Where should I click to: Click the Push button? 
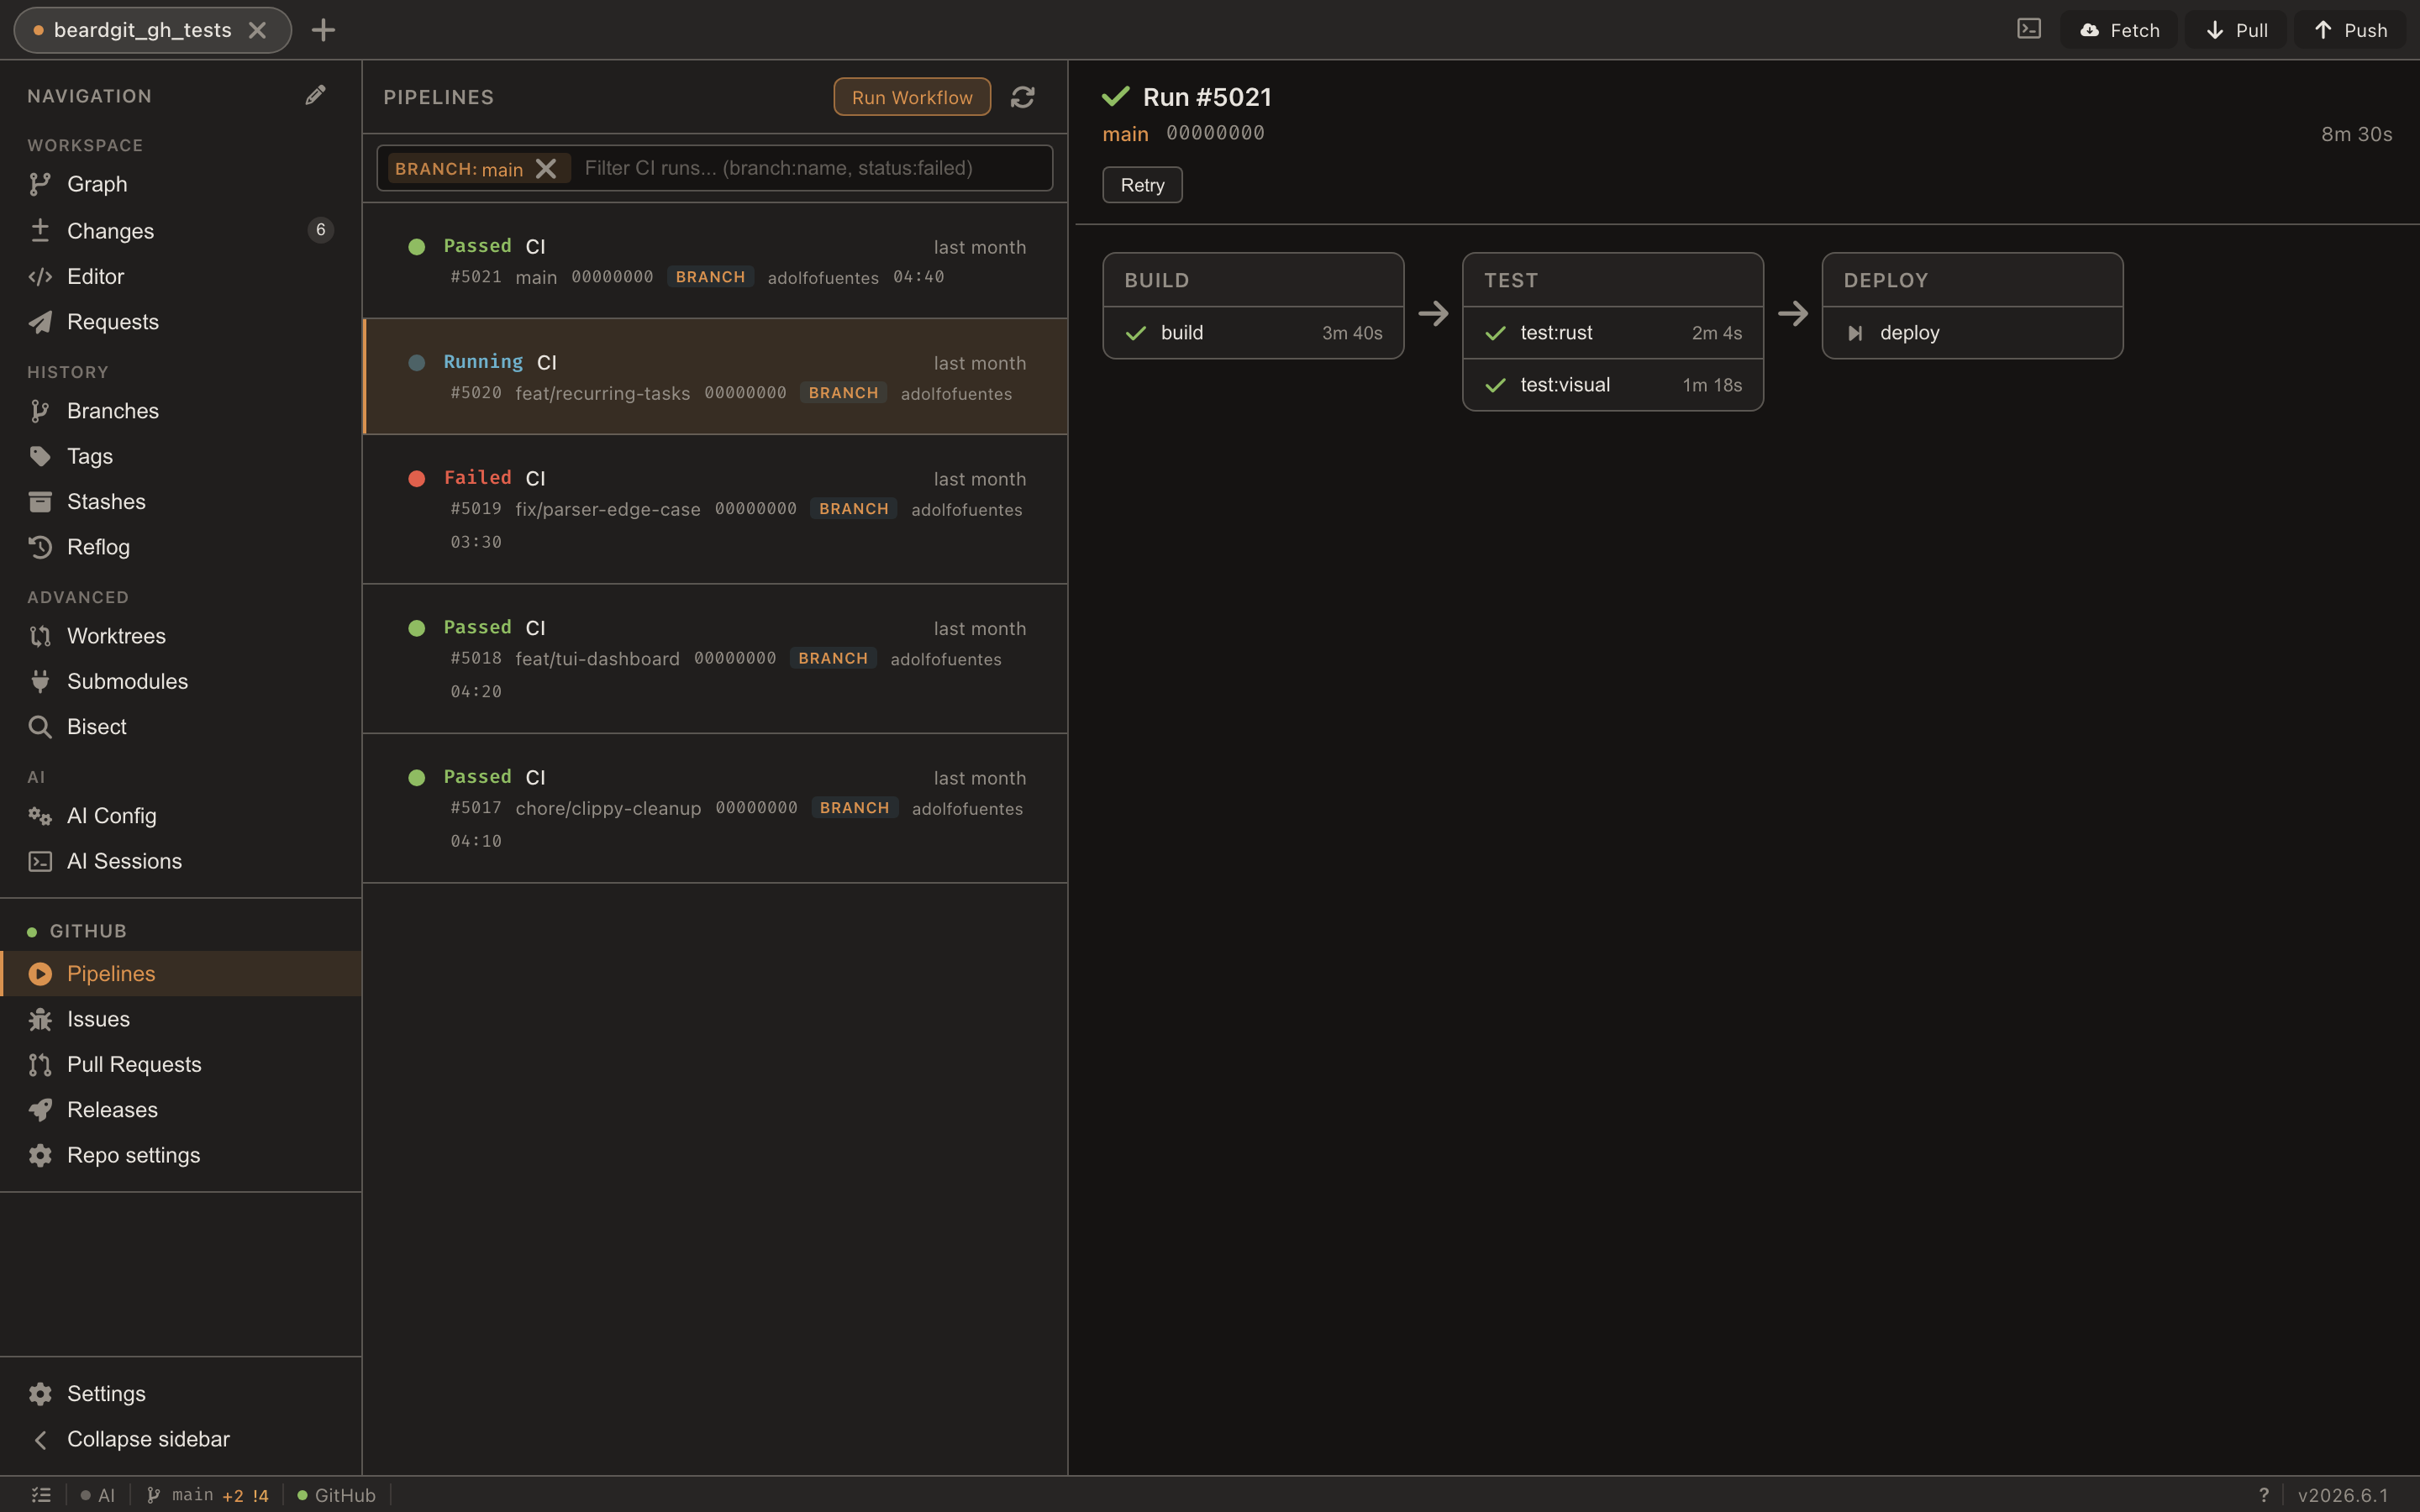(x=2351, y=30)
